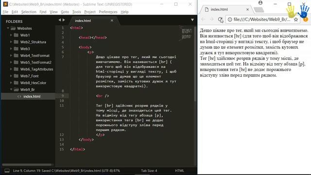Click the sidebar horizontal scrollbar
The width and height of the screenshot is (311, 175).
pos(27,165)
